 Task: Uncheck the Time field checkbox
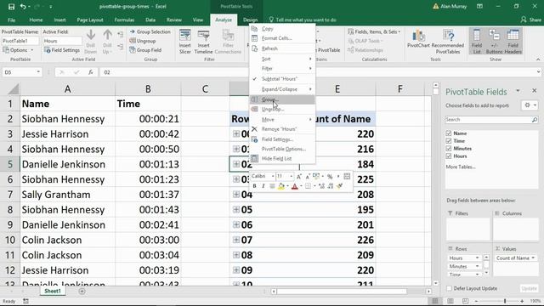click(449, 141)
